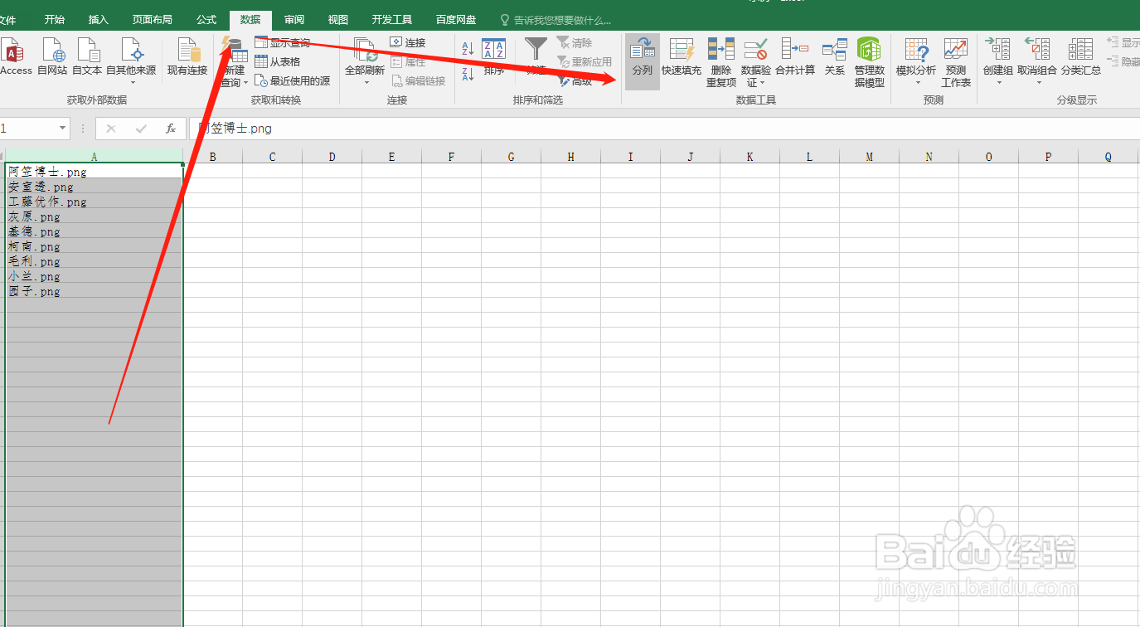1140x627 pixels.
Task: Import data from web (自网站)
Action: pyautogui.click(x=52, y=57)
